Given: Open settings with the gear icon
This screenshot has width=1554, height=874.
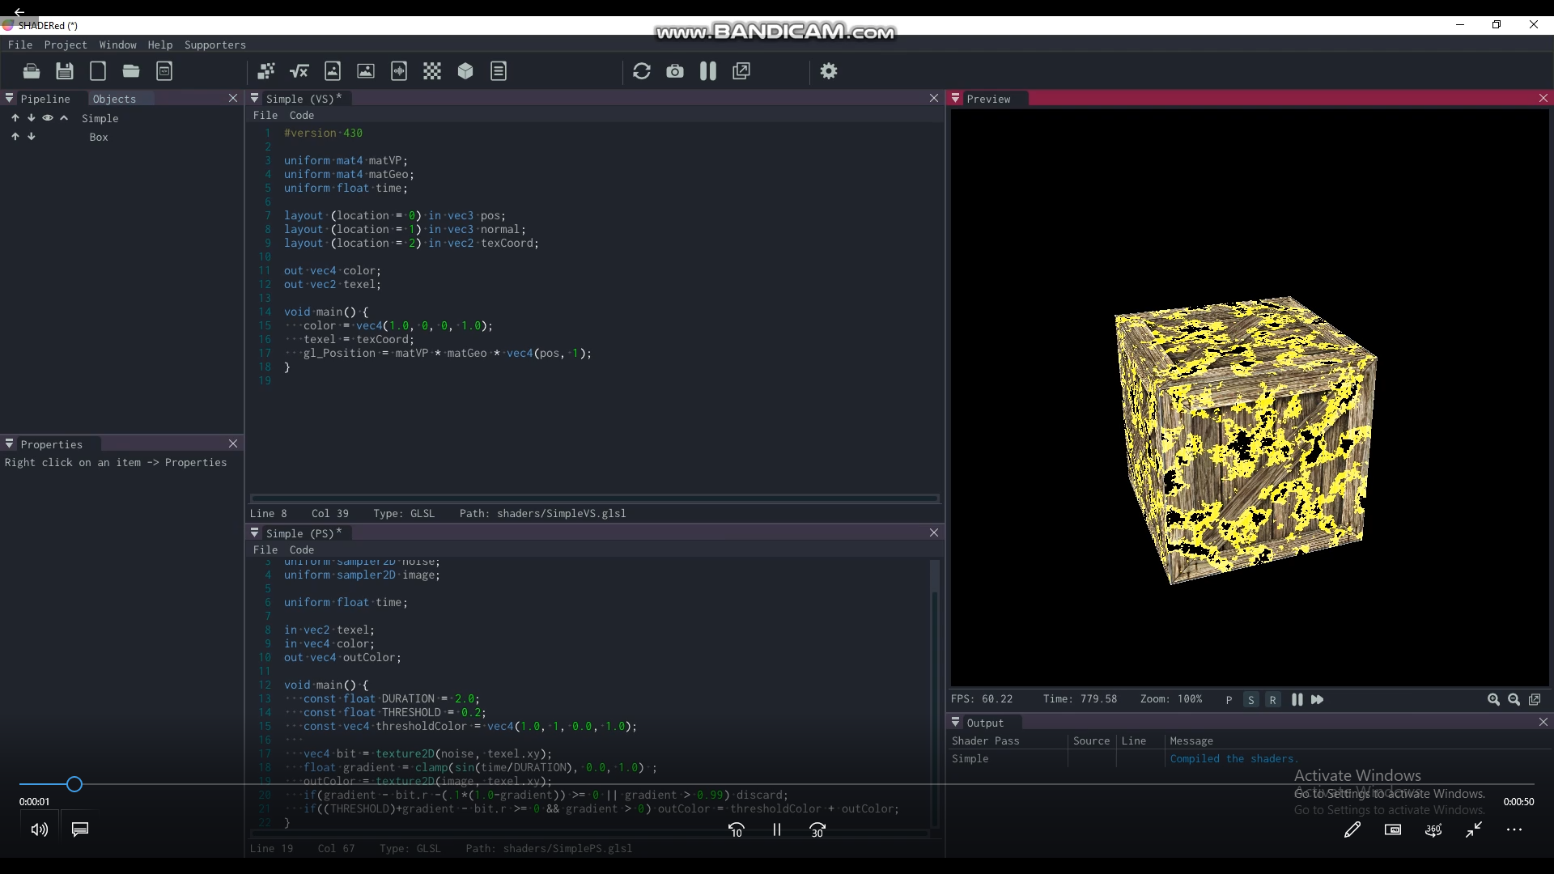Looking at the screenshot, I should 829,71.
